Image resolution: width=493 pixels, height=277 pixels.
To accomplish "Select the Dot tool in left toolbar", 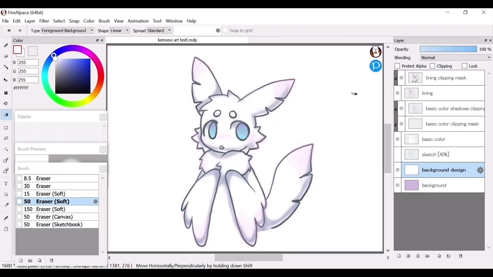I will (6, 67).
